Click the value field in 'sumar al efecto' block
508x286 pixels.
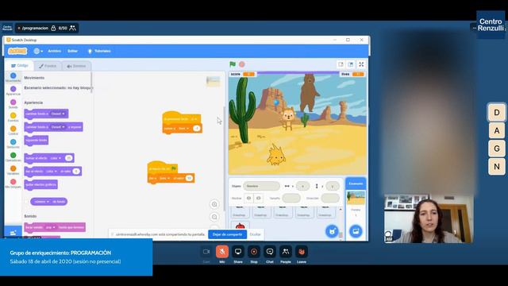coord(68,158)
